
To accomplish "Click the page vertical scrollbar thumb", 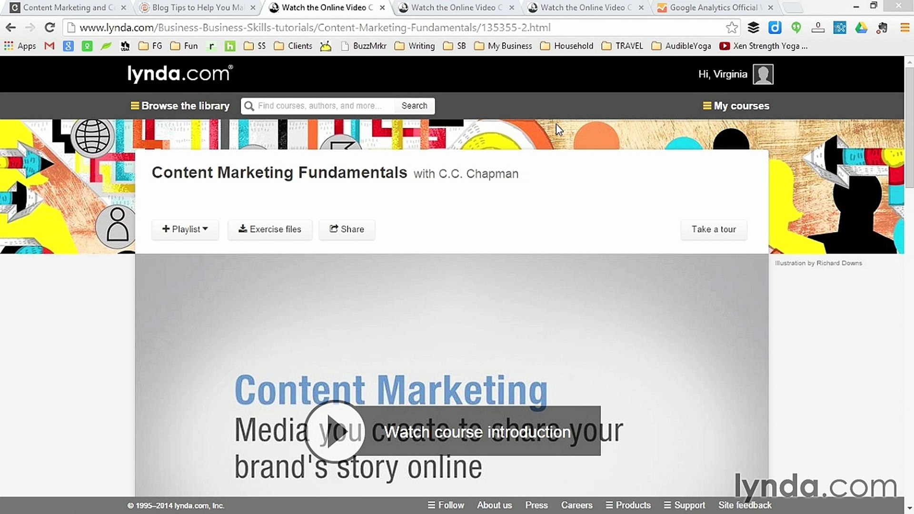I will pos(909,128).
